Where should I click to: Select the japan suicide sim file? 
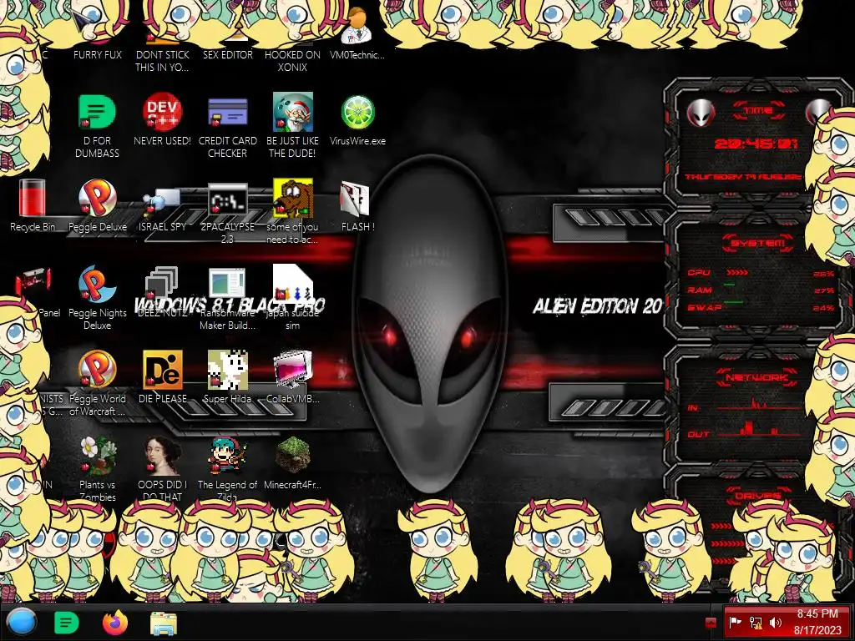pyautogui.click(x=293, y=284)
